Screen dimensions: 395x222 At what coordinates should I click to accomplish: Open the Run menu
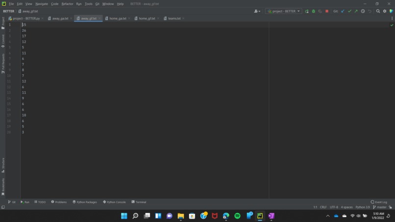[x=79, y=4]
